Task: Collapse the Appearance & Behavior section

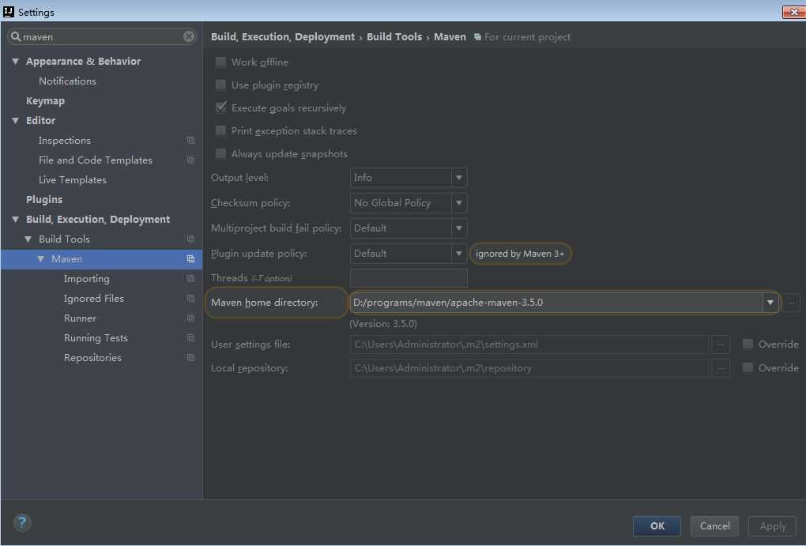Action: pyautogui.click(x=15, y=62)
